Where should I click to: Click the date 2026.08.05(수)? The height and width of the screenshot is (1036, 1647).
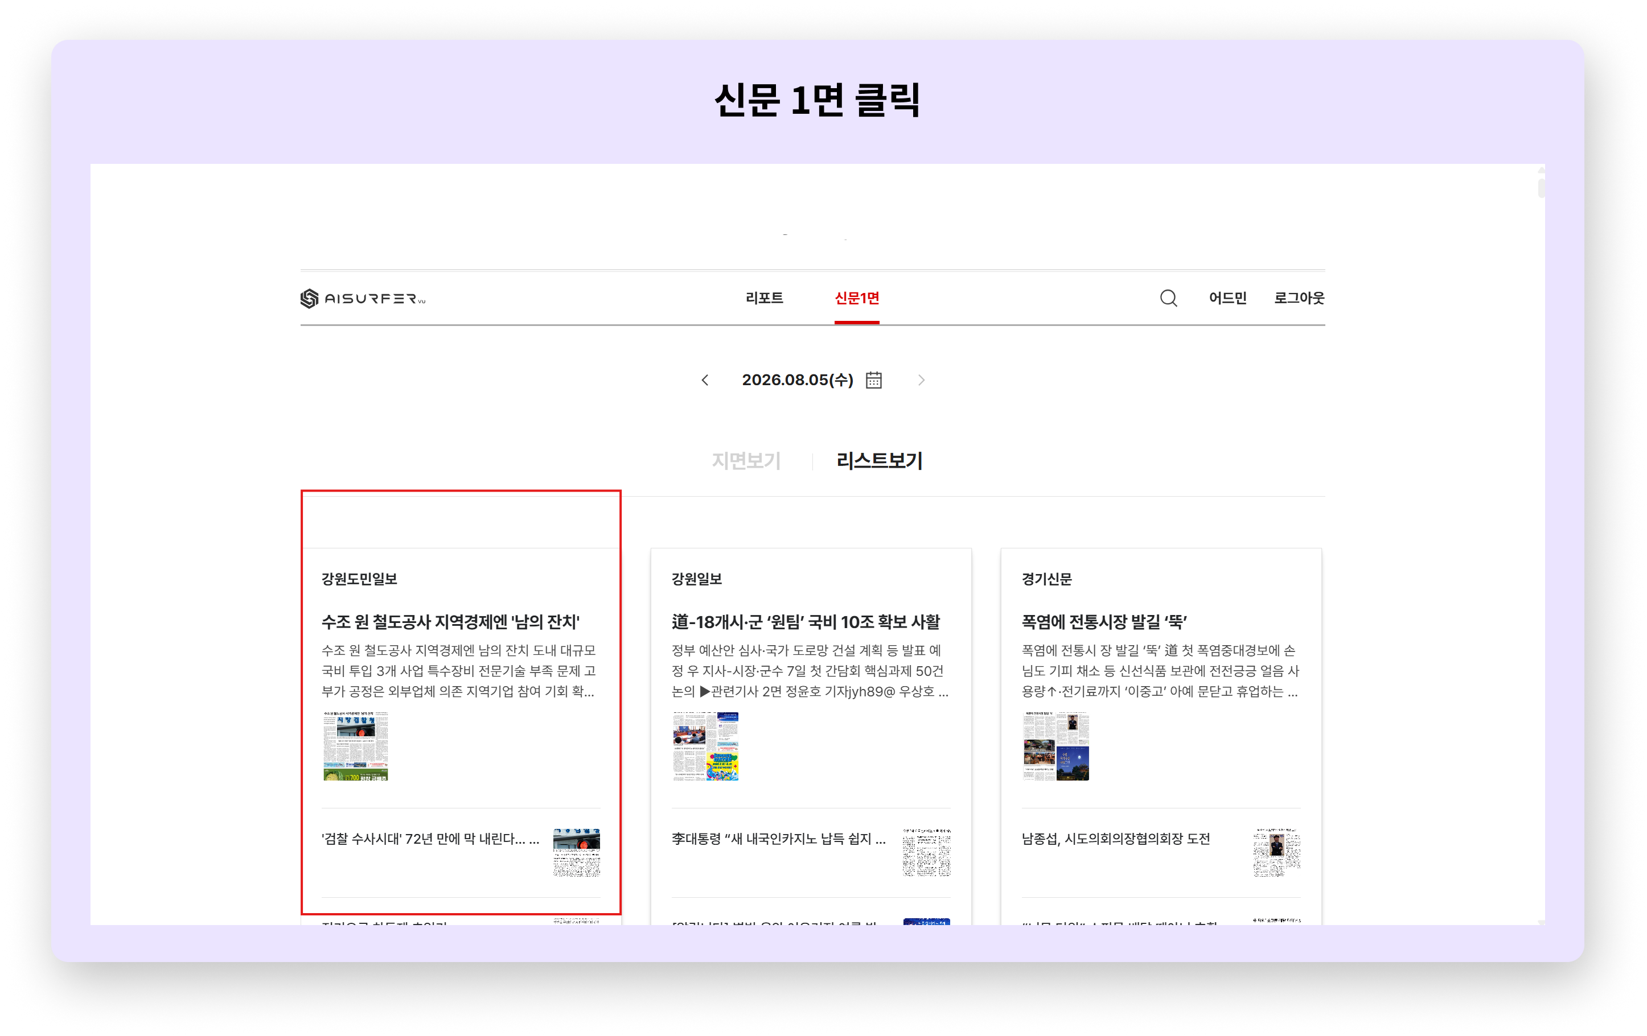(798, 380)
